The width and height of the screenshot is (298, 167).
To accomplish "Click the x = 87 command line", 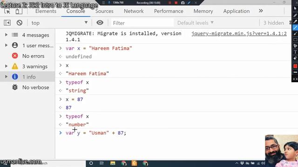I will coord(74,99).
